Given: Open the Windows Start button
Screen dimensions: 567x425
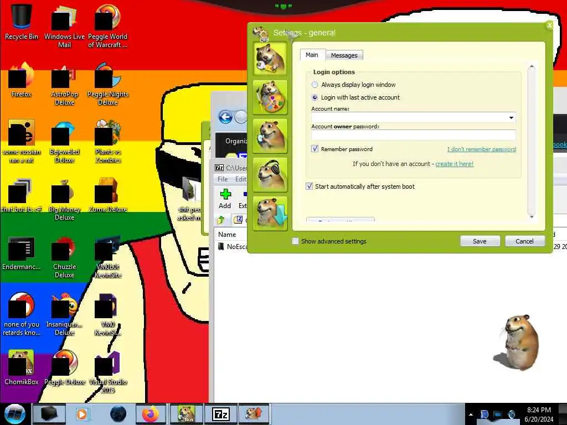Looking at the screenshot, I should [x=14, y=414].
